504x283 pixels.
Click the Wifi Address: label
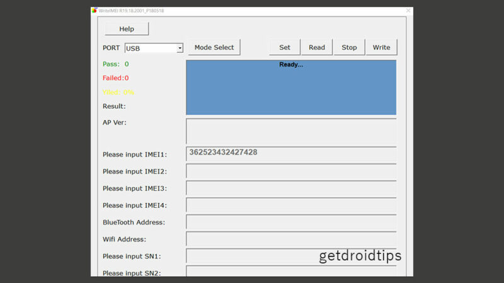tap(124, 240)
